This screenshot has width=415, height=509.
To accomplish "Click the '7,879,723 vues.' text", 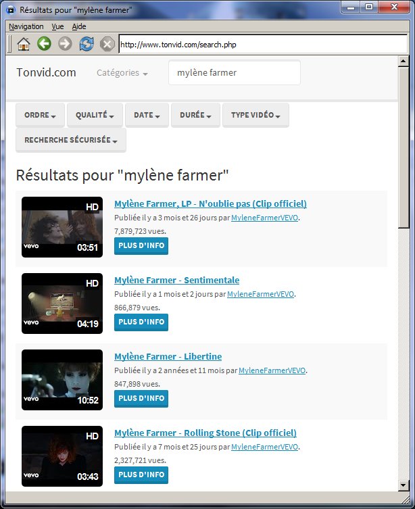I will point(140,231).
